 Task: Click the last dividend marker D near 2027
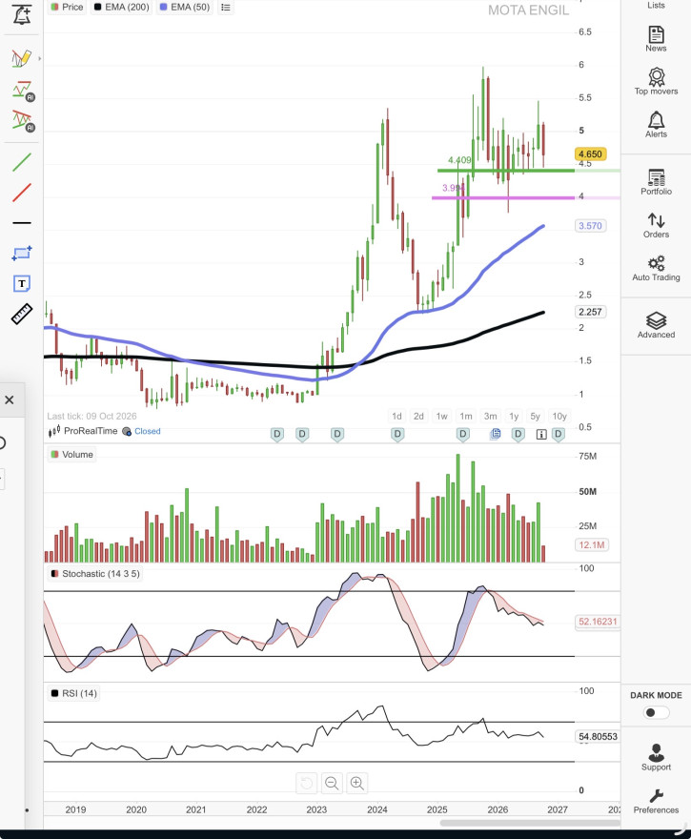[x=559, y=435]
